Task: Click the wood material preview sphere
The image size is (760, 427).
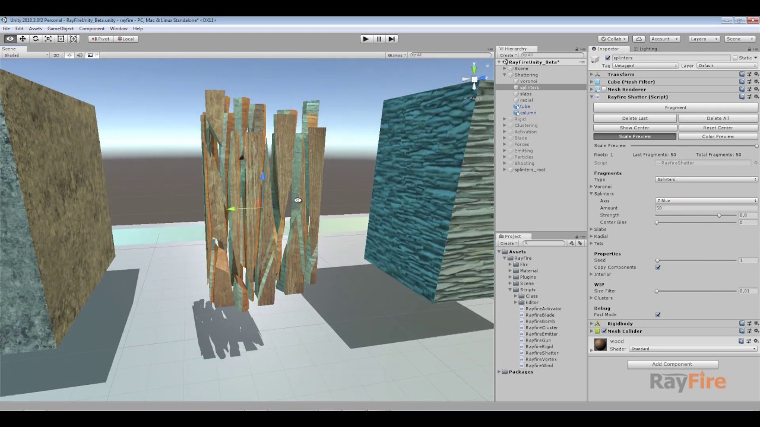Action: tap(600, 345)
